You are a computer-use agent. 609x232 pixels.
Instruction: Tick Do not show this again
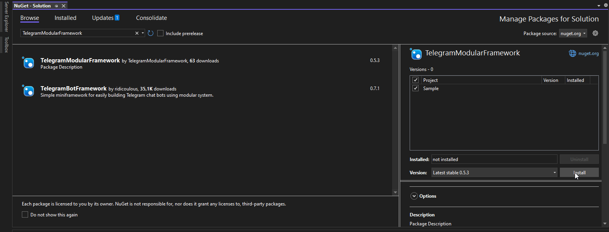pyautogui.click(x=25, y=214)
